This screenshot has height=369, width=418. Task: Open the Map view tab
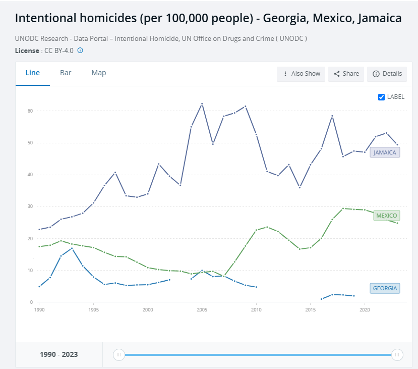99,73
